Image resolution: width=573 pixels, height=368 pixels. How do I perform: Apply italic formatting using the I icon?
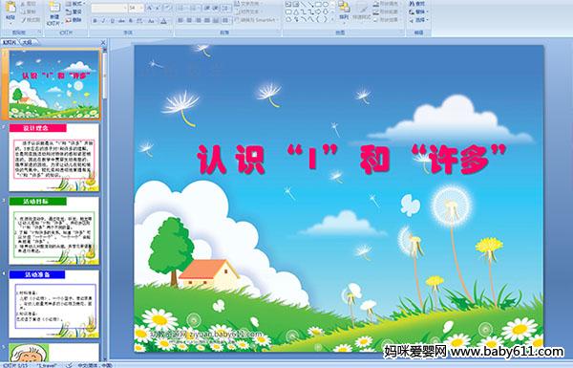(103, 21)
